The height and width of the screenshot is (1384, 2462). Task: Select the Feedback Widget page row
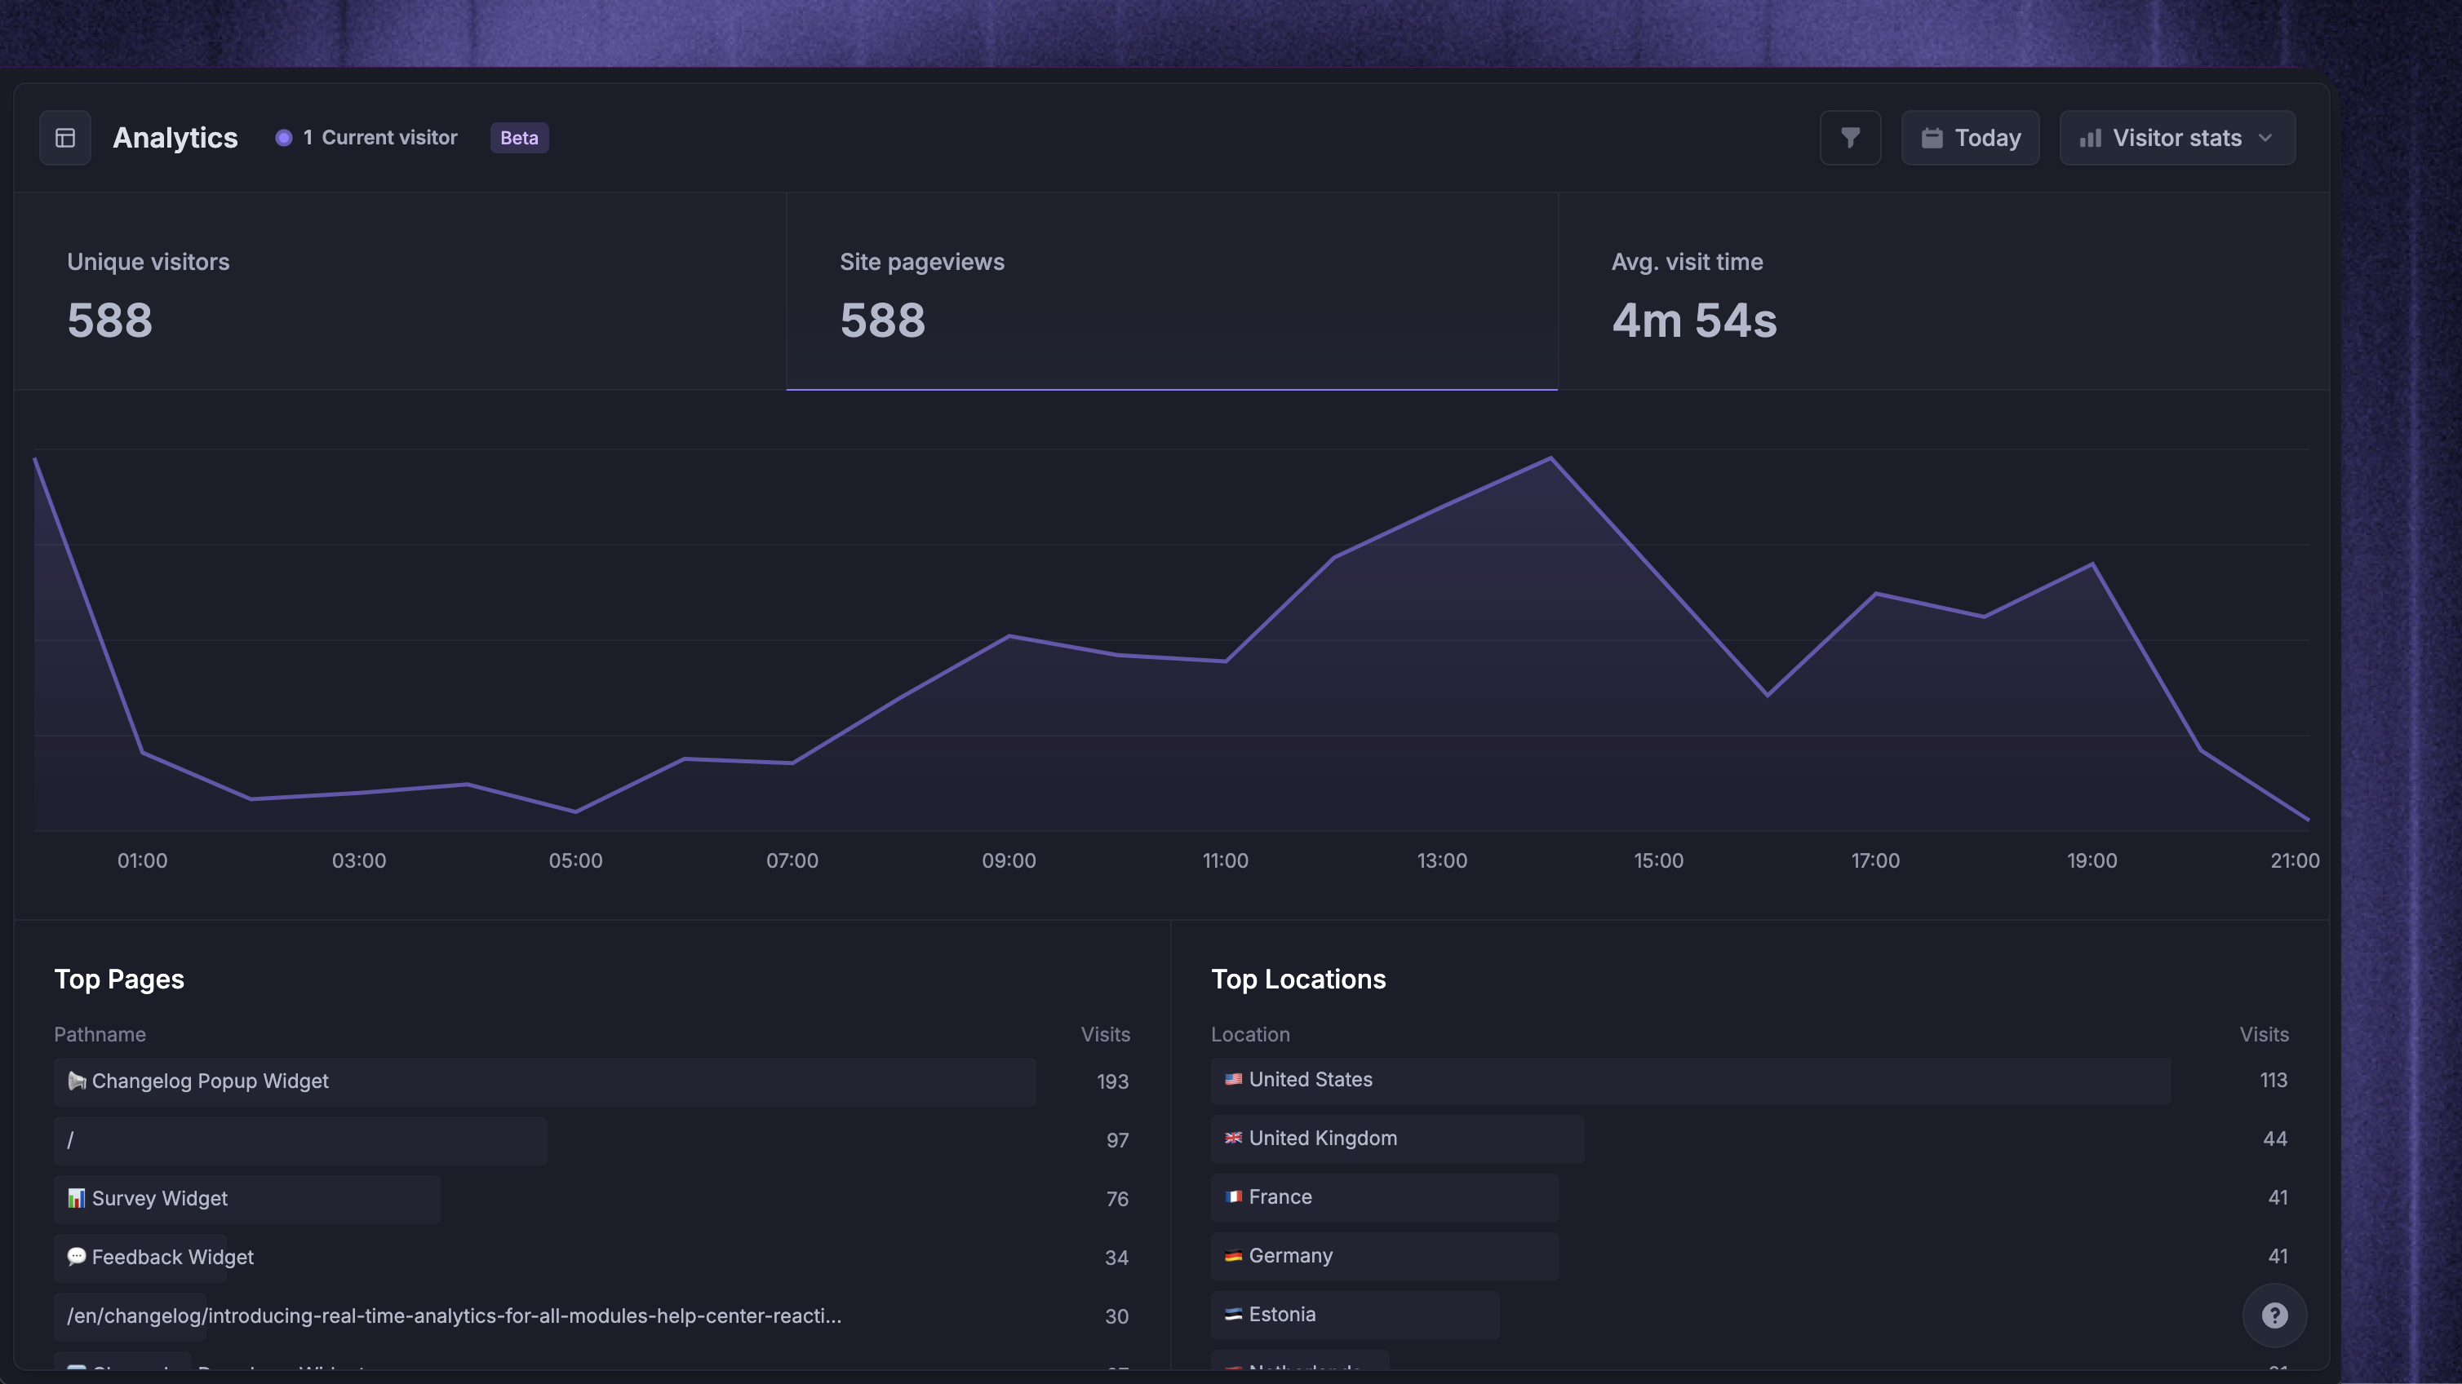pos(592,1257)
